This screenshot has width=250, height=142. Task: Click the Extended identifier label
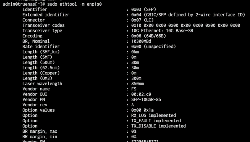point(46,15)
